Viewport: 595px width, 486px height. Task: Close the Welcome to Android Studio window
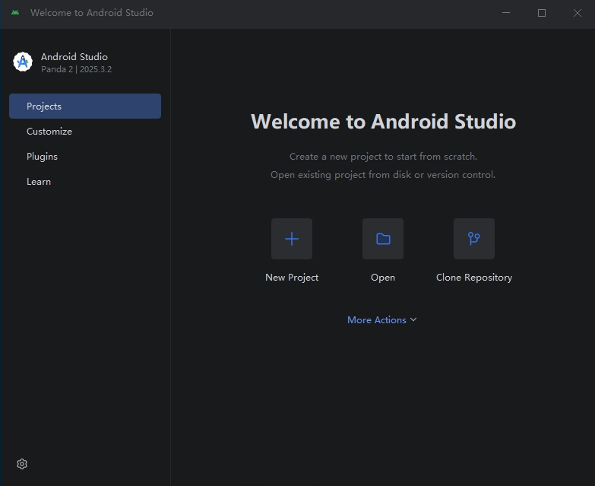tap(578, 12)
